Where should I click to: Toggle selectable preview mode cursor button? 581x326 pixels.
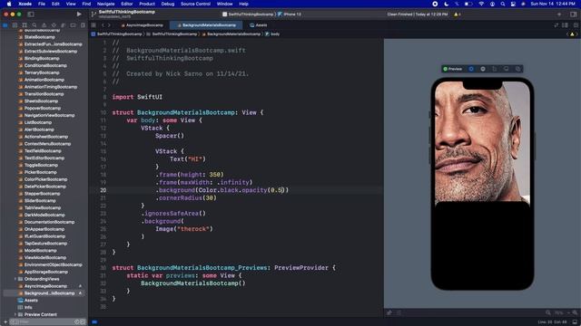pos(483,69)
